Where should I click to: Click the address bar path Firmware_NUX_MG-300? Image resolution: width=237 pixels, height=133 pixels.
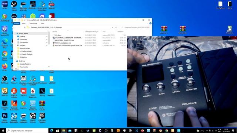pyautogui.click(x=46, y=27)
